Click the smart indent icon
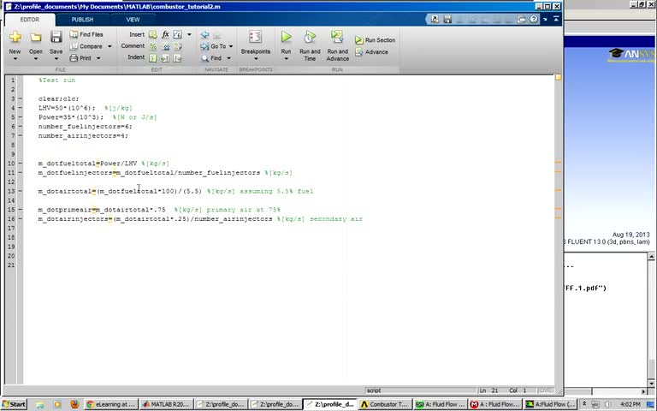Image resolution: width=657 pixels, height=411 pixels. [x=153, y=58]
